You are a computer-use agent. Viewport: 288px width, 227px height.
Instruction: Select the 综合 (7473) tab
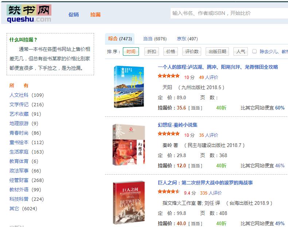[120, 39]
